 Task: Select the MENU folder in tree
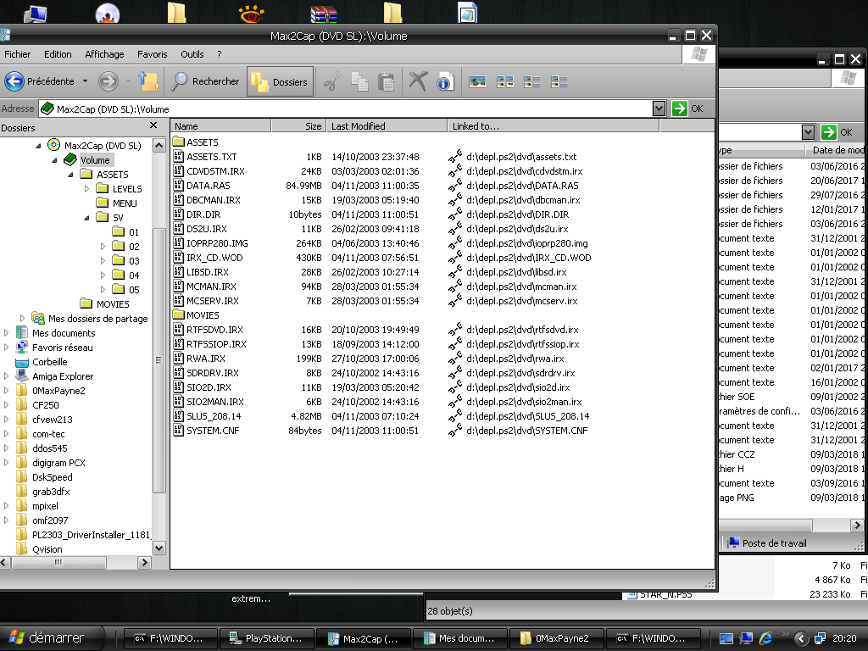click(125, 203)
